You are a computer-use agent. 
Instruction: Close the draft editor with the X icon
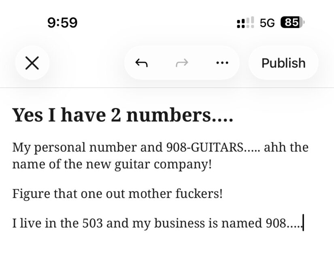(32, 63)
